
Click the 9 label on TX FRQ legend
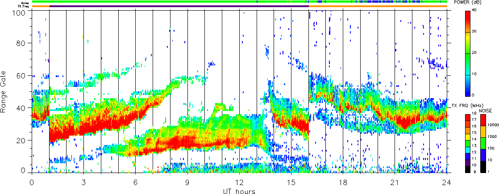pos(475,171)
